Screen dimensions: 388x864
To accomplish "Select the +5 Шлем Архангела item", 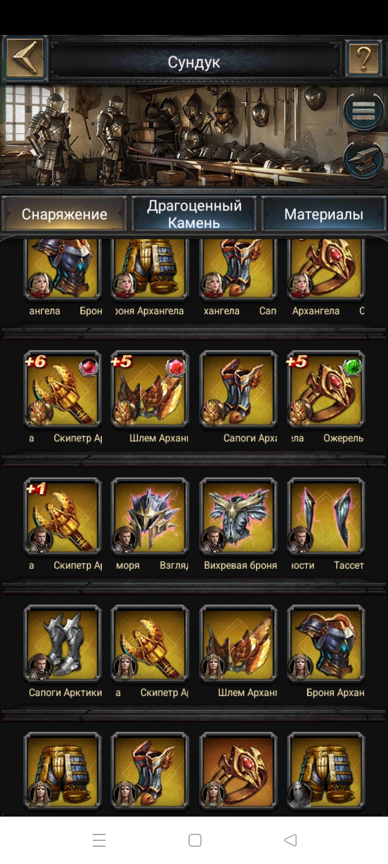I will 150,389.
